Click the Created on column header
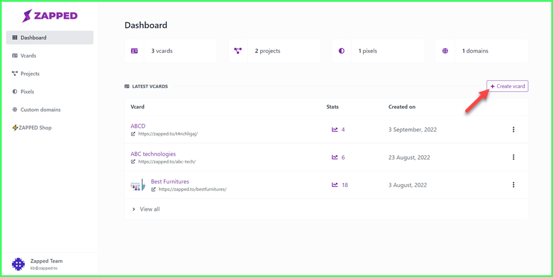Screen dimensions: 553x277 (402, 107)
